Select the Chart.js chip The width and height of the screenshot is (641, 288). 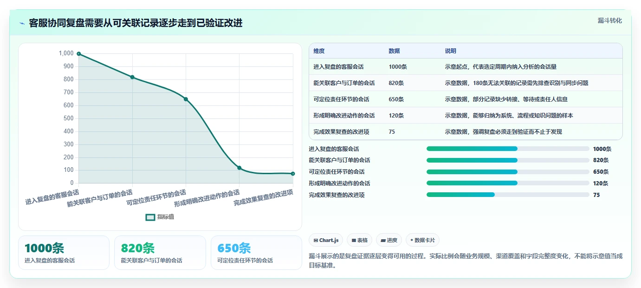[326, 240]
